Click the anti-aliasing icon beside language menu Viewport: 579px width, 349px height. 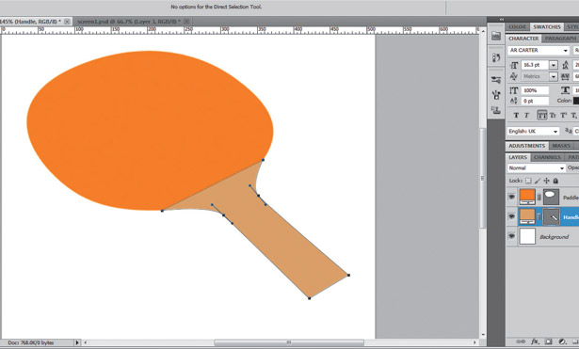[x=569, y=131]
